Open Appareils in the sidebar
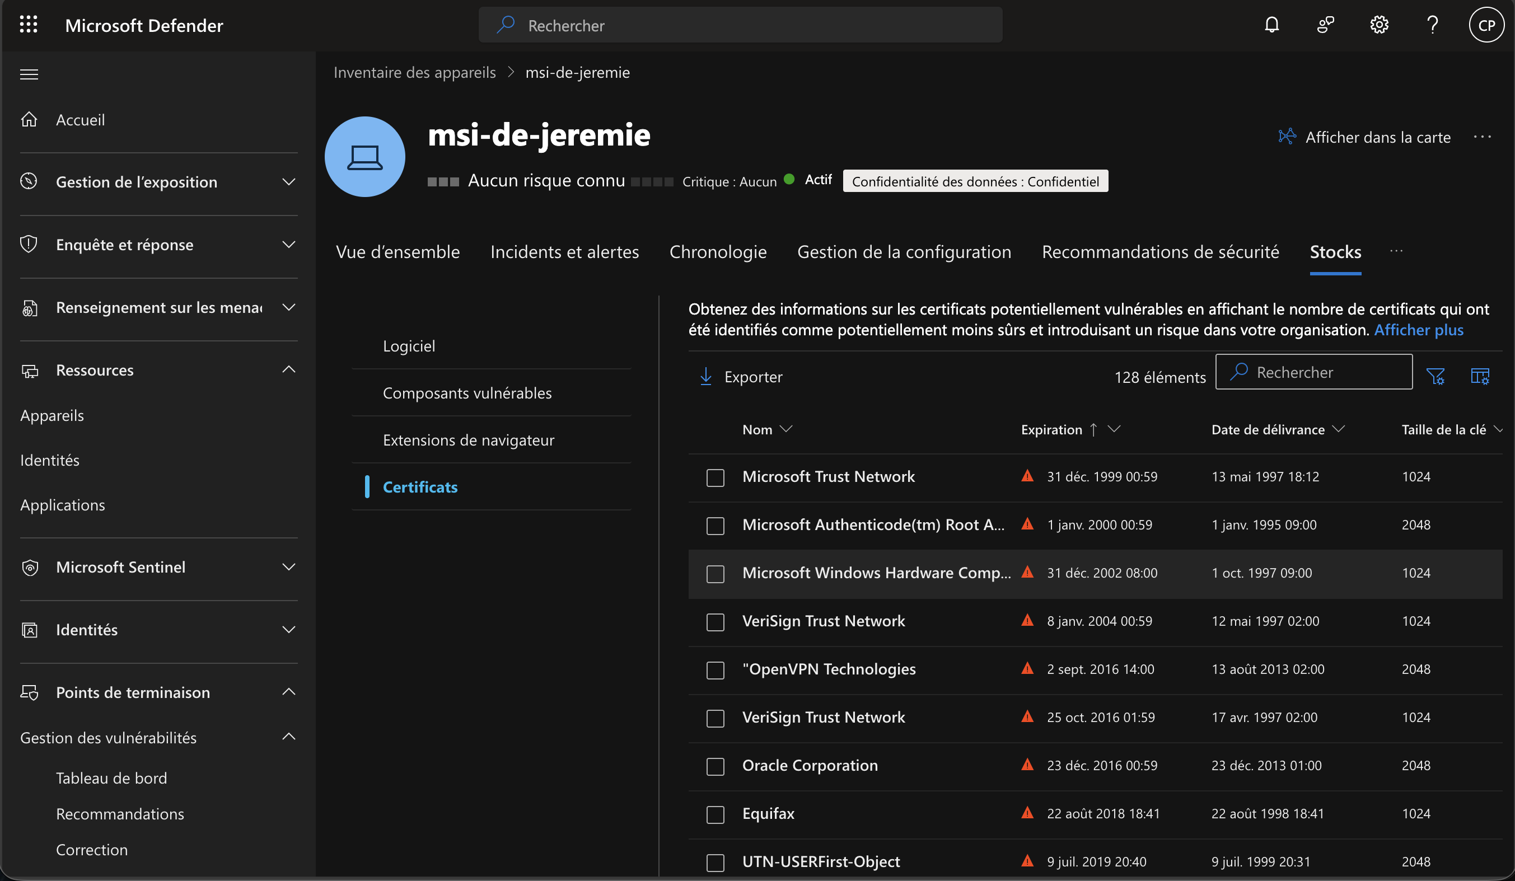This screenshot has height=881, width=1515. coord(52,415)
